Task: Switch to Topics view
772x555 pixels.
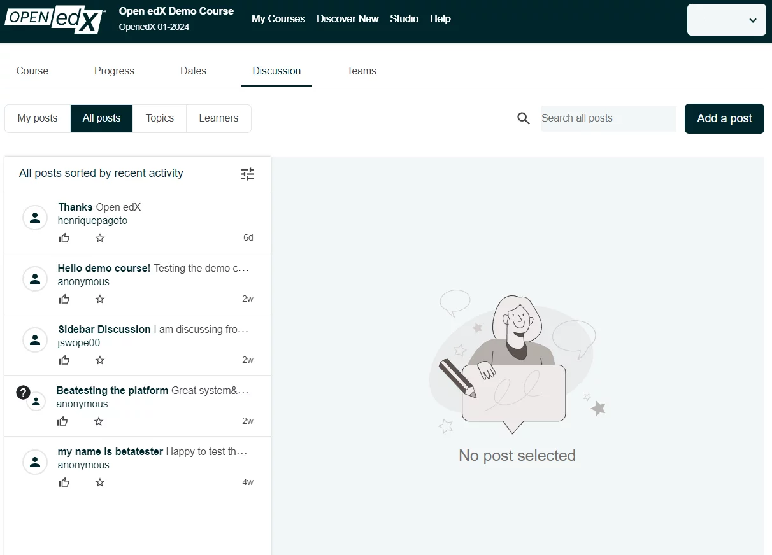Action: click(x=160, y=118)
